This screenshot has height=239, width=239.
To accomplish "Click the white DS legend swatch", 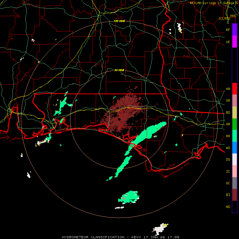I will (234, 159).
